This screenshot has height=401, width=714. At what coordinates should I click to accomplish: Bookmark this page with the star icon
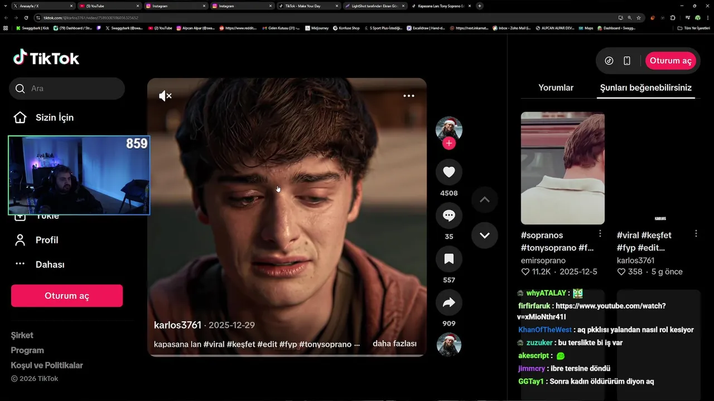(639, 18)
